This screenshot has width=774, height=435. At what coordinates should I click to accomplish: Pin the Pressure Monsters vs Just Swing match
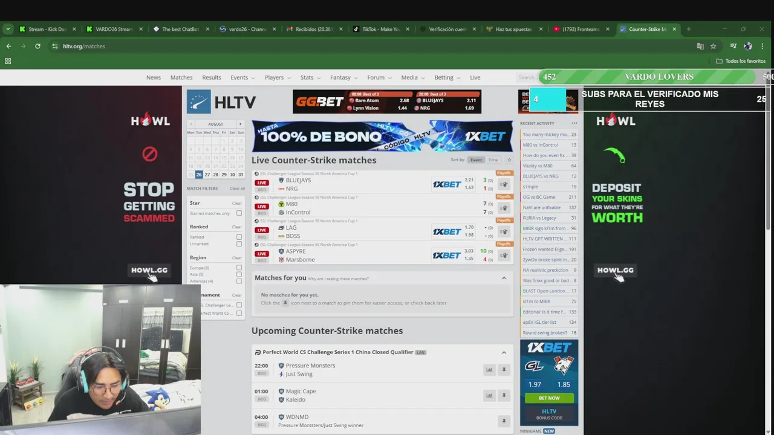point(504,370)
